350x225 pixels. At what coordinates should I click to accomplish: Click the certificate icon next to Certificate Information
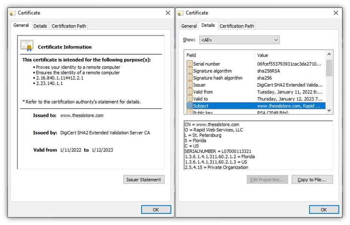click(x=28, y=46)
